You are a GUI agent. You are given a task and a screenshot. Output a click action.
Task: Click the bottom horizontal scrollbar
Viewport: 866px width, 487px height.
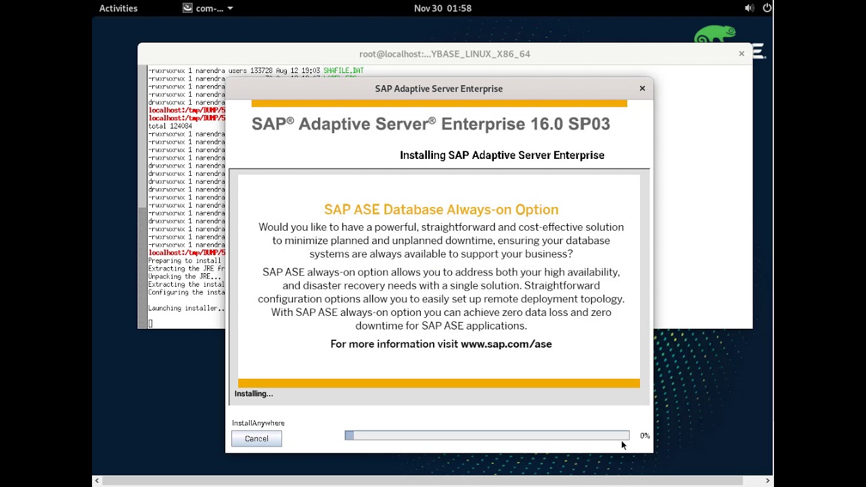coord(432,481)
